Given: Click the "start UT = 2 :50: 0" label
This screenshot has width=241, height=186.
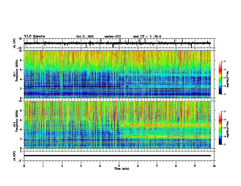Looking at the screenshot, I should click(x=147, y=36).
